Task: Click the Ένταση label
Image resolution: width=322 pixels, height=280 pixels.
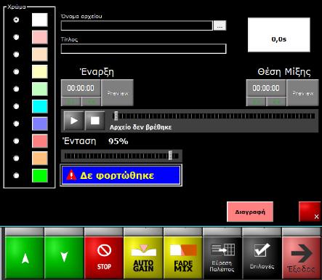Action: click(79, 141)
